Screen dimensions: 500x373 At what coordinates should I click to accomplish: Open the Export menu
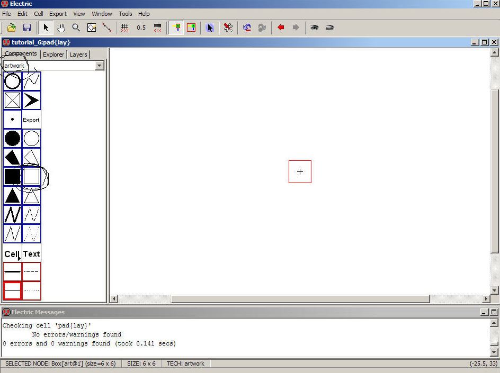[x=58, y=14]
